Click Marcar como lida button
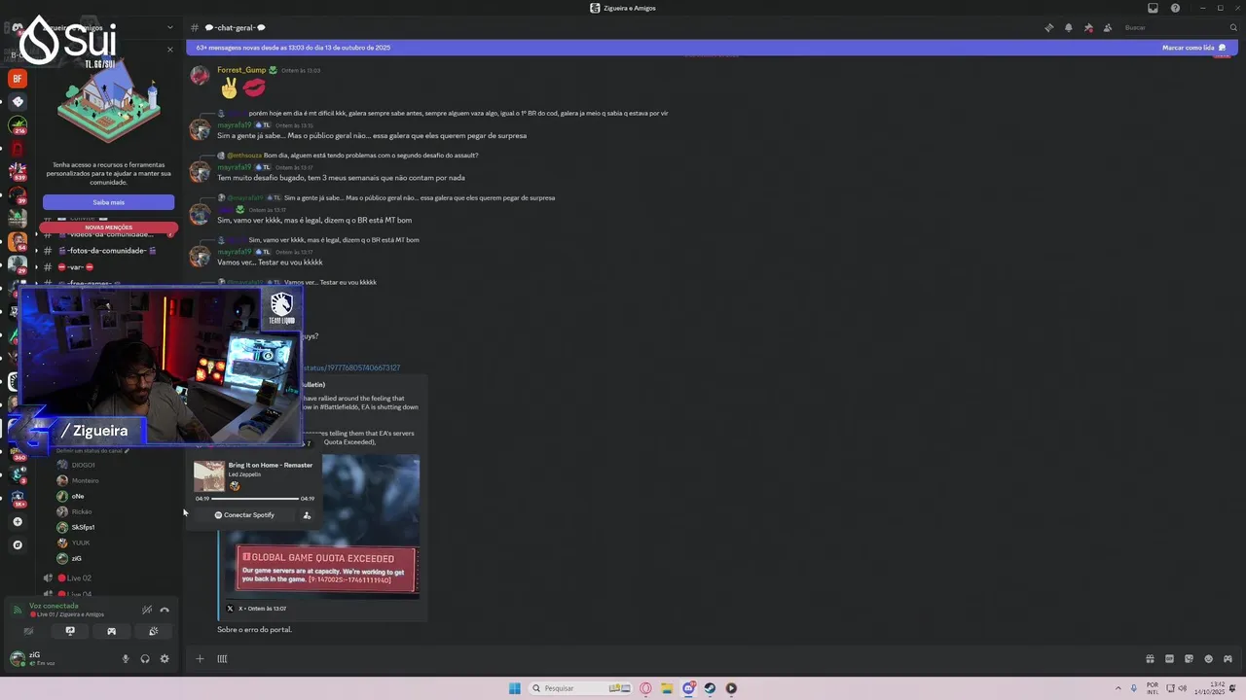The height and width of the screenshot is (700, 1246). click(1193, 47)
